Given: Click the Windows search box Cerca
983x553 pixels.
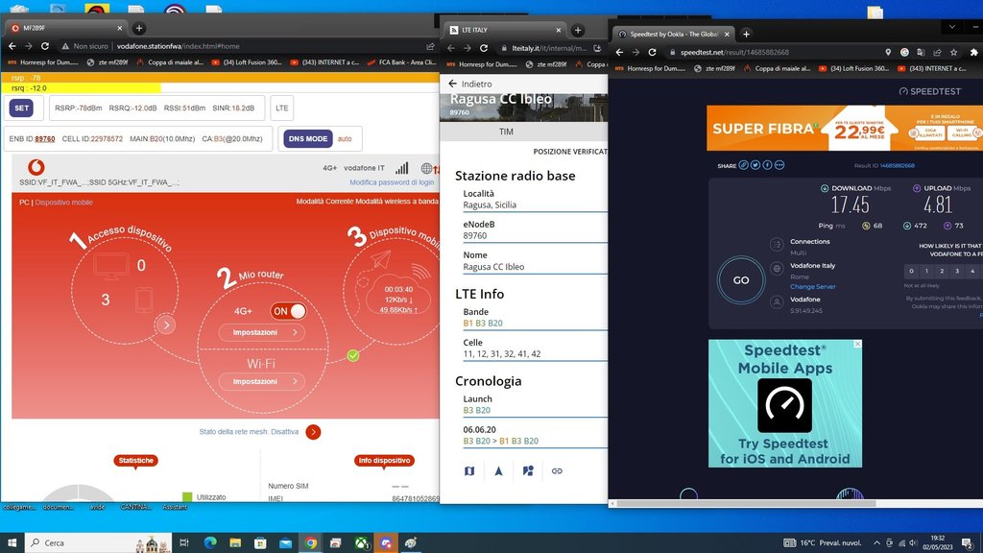Looking at the screenshot, I should [99, 543].
